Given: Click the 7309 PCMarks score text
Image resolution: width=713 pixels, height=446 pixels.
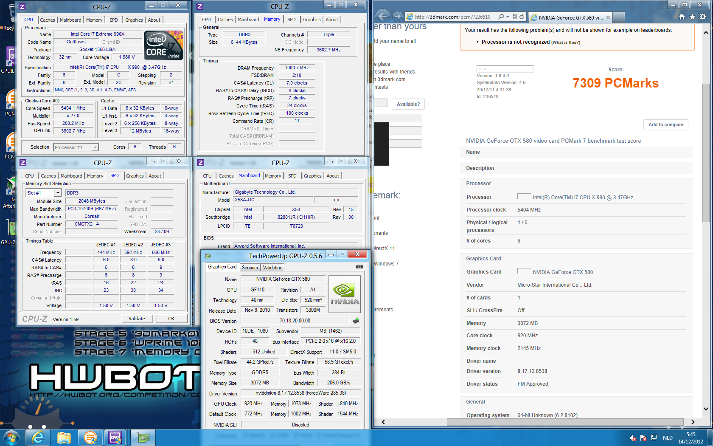Looking at the screenshot, I should tap(615, 83).
